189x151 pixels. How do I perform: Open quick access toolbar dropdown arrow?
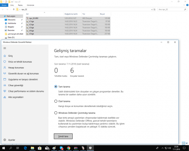point(12,2)
